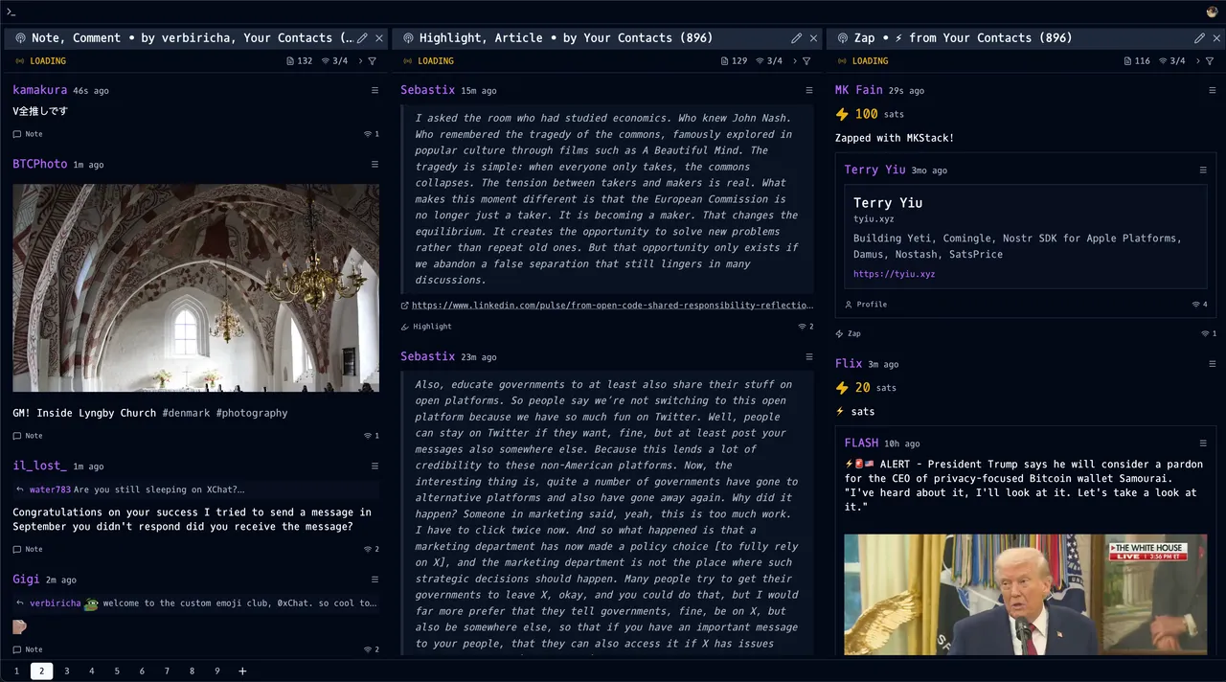1226x682 pixels.
Task: Click the user avatar in the top right corner
Action: pyautogui.click(x=1212, y=11)
